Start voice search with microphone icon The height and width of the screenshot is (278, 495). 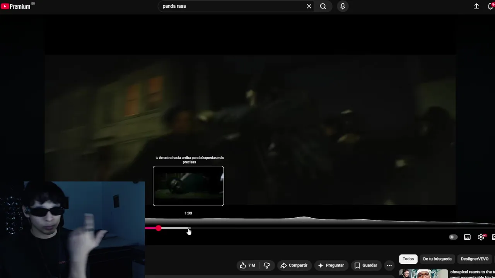[343, 6]
